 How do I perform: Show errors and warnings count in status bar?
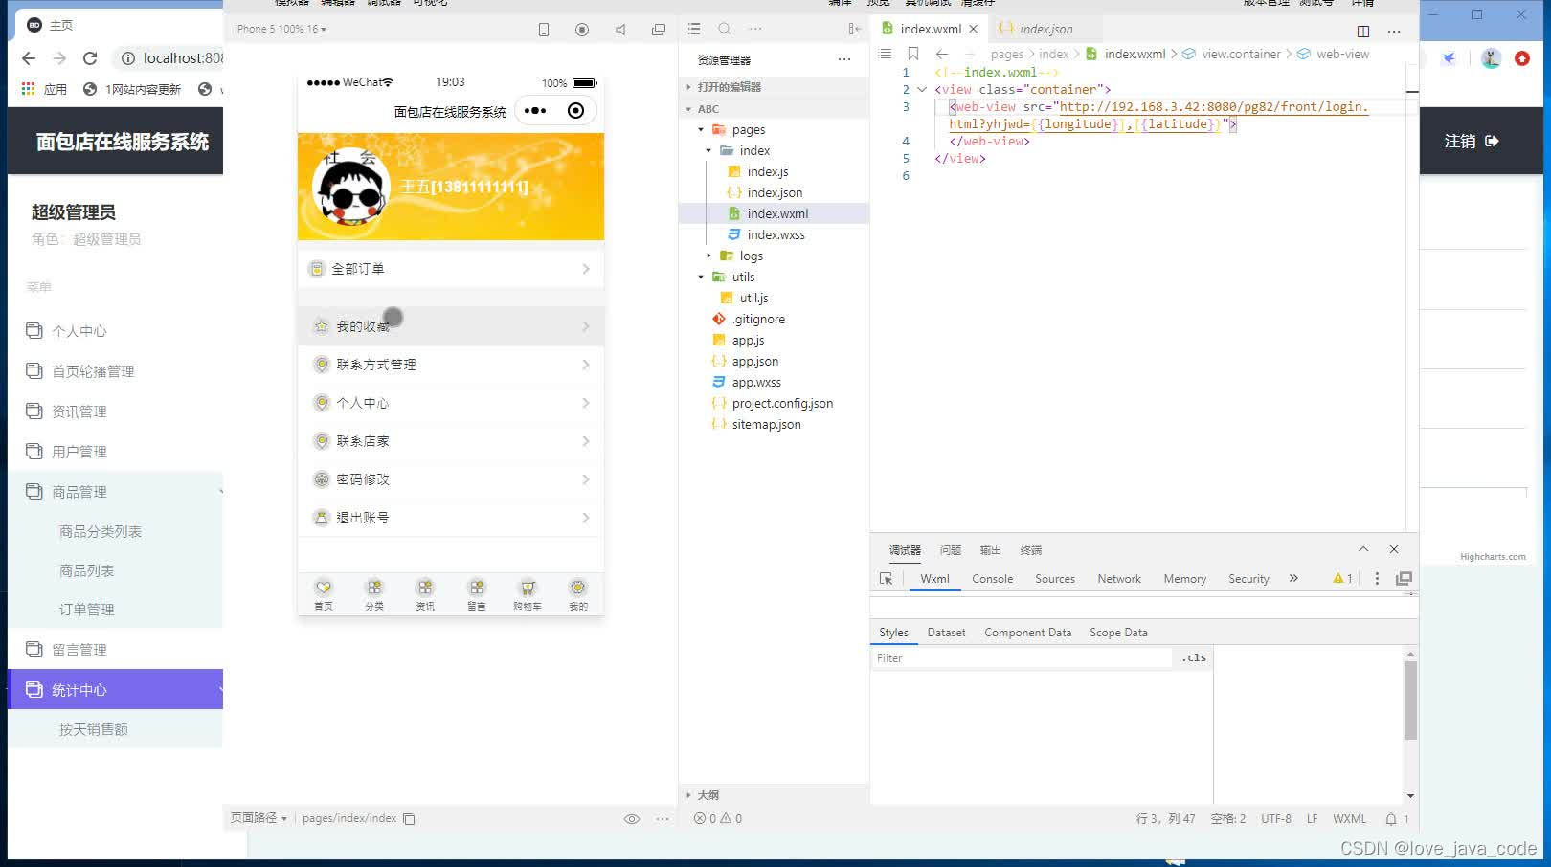(x=718, y=819)
